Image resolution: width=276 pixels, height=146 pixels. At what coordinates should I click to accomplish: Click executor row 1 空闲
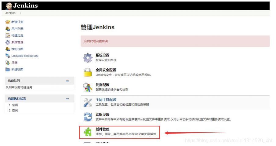tap(39, 105)
